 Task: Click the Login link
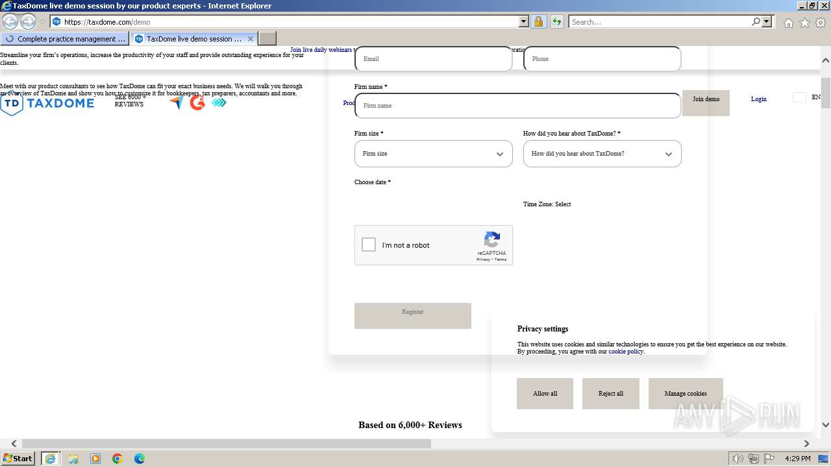759,99
